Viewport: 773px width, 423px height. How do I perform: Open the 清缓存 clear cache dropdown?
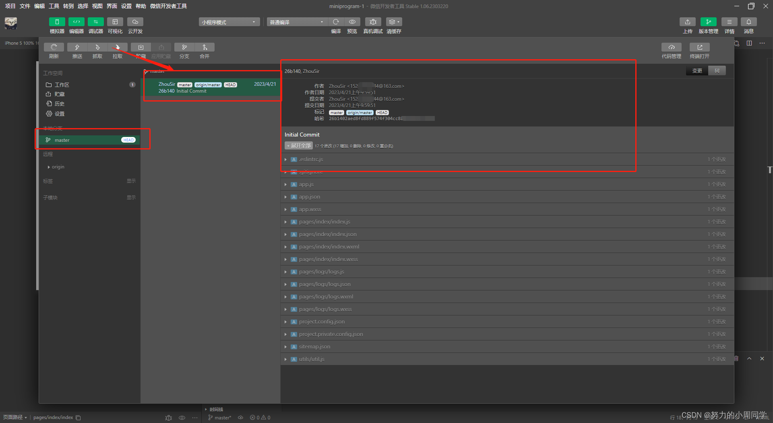tap(394, 22)
